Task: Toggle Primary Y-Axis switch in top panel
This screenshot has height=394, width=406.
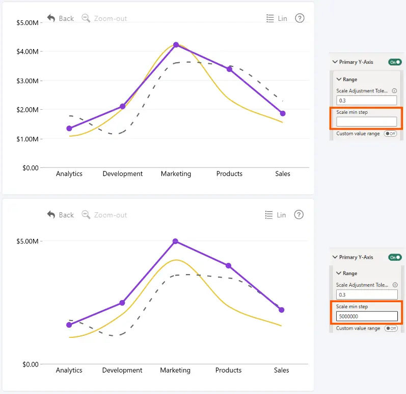Action: pos(395,62)
